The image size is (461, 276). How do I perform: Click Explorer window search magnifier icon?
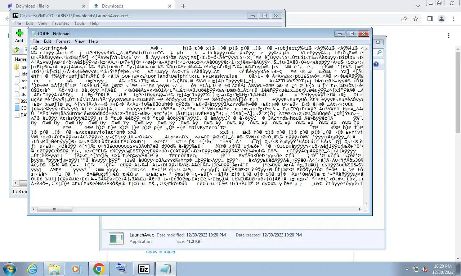click(x=379, y=52)
